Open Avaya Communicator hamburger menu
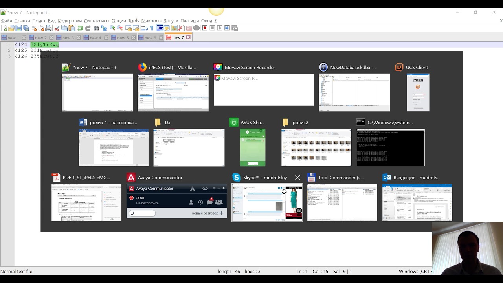The height and width of the screenshot is (283, 503). [x=214, y=188]
